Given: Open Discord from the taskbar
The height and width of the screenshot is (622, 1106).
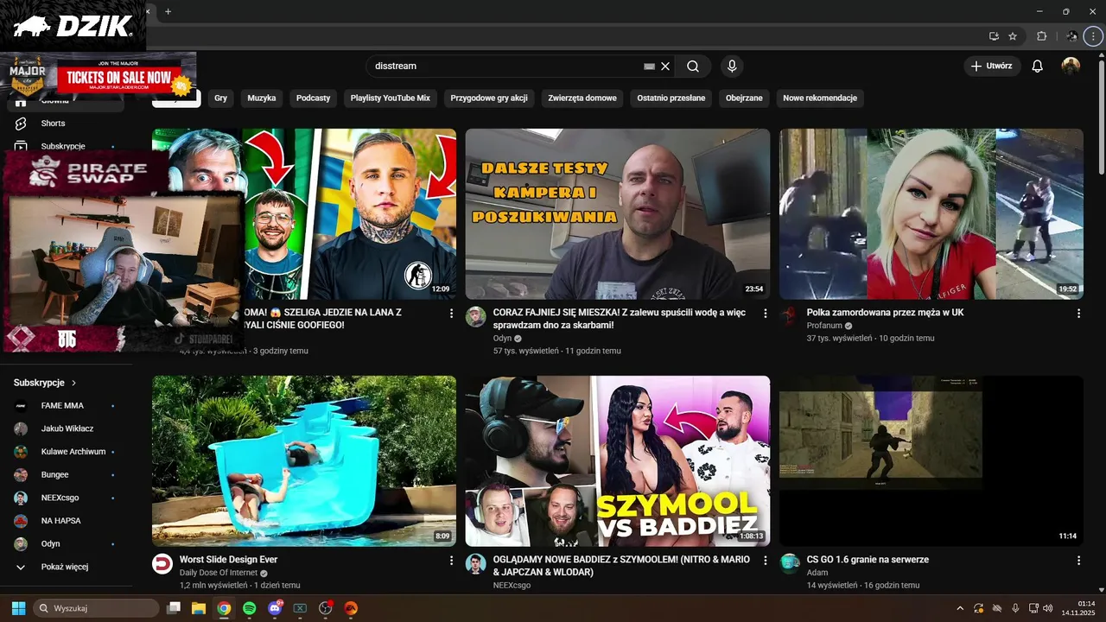Looking at the screenshot, I should point(275,608).
